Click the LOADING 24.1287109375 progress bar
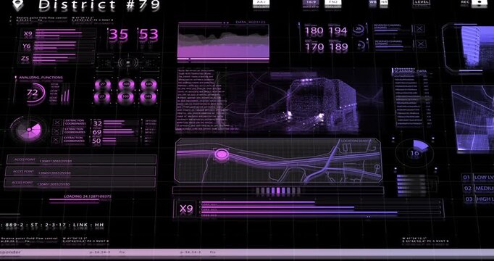494x261 pixels. (74, 199)
